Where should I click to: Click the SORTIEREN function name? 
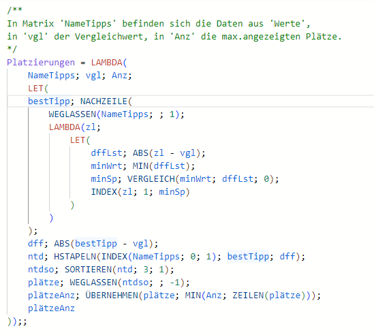click(x=88, y=270)
